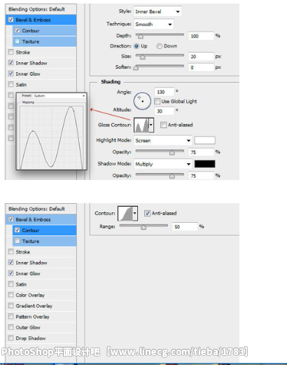
Task: Open Highlight Mode dropdown showing Screen
Action: (163, 140)
